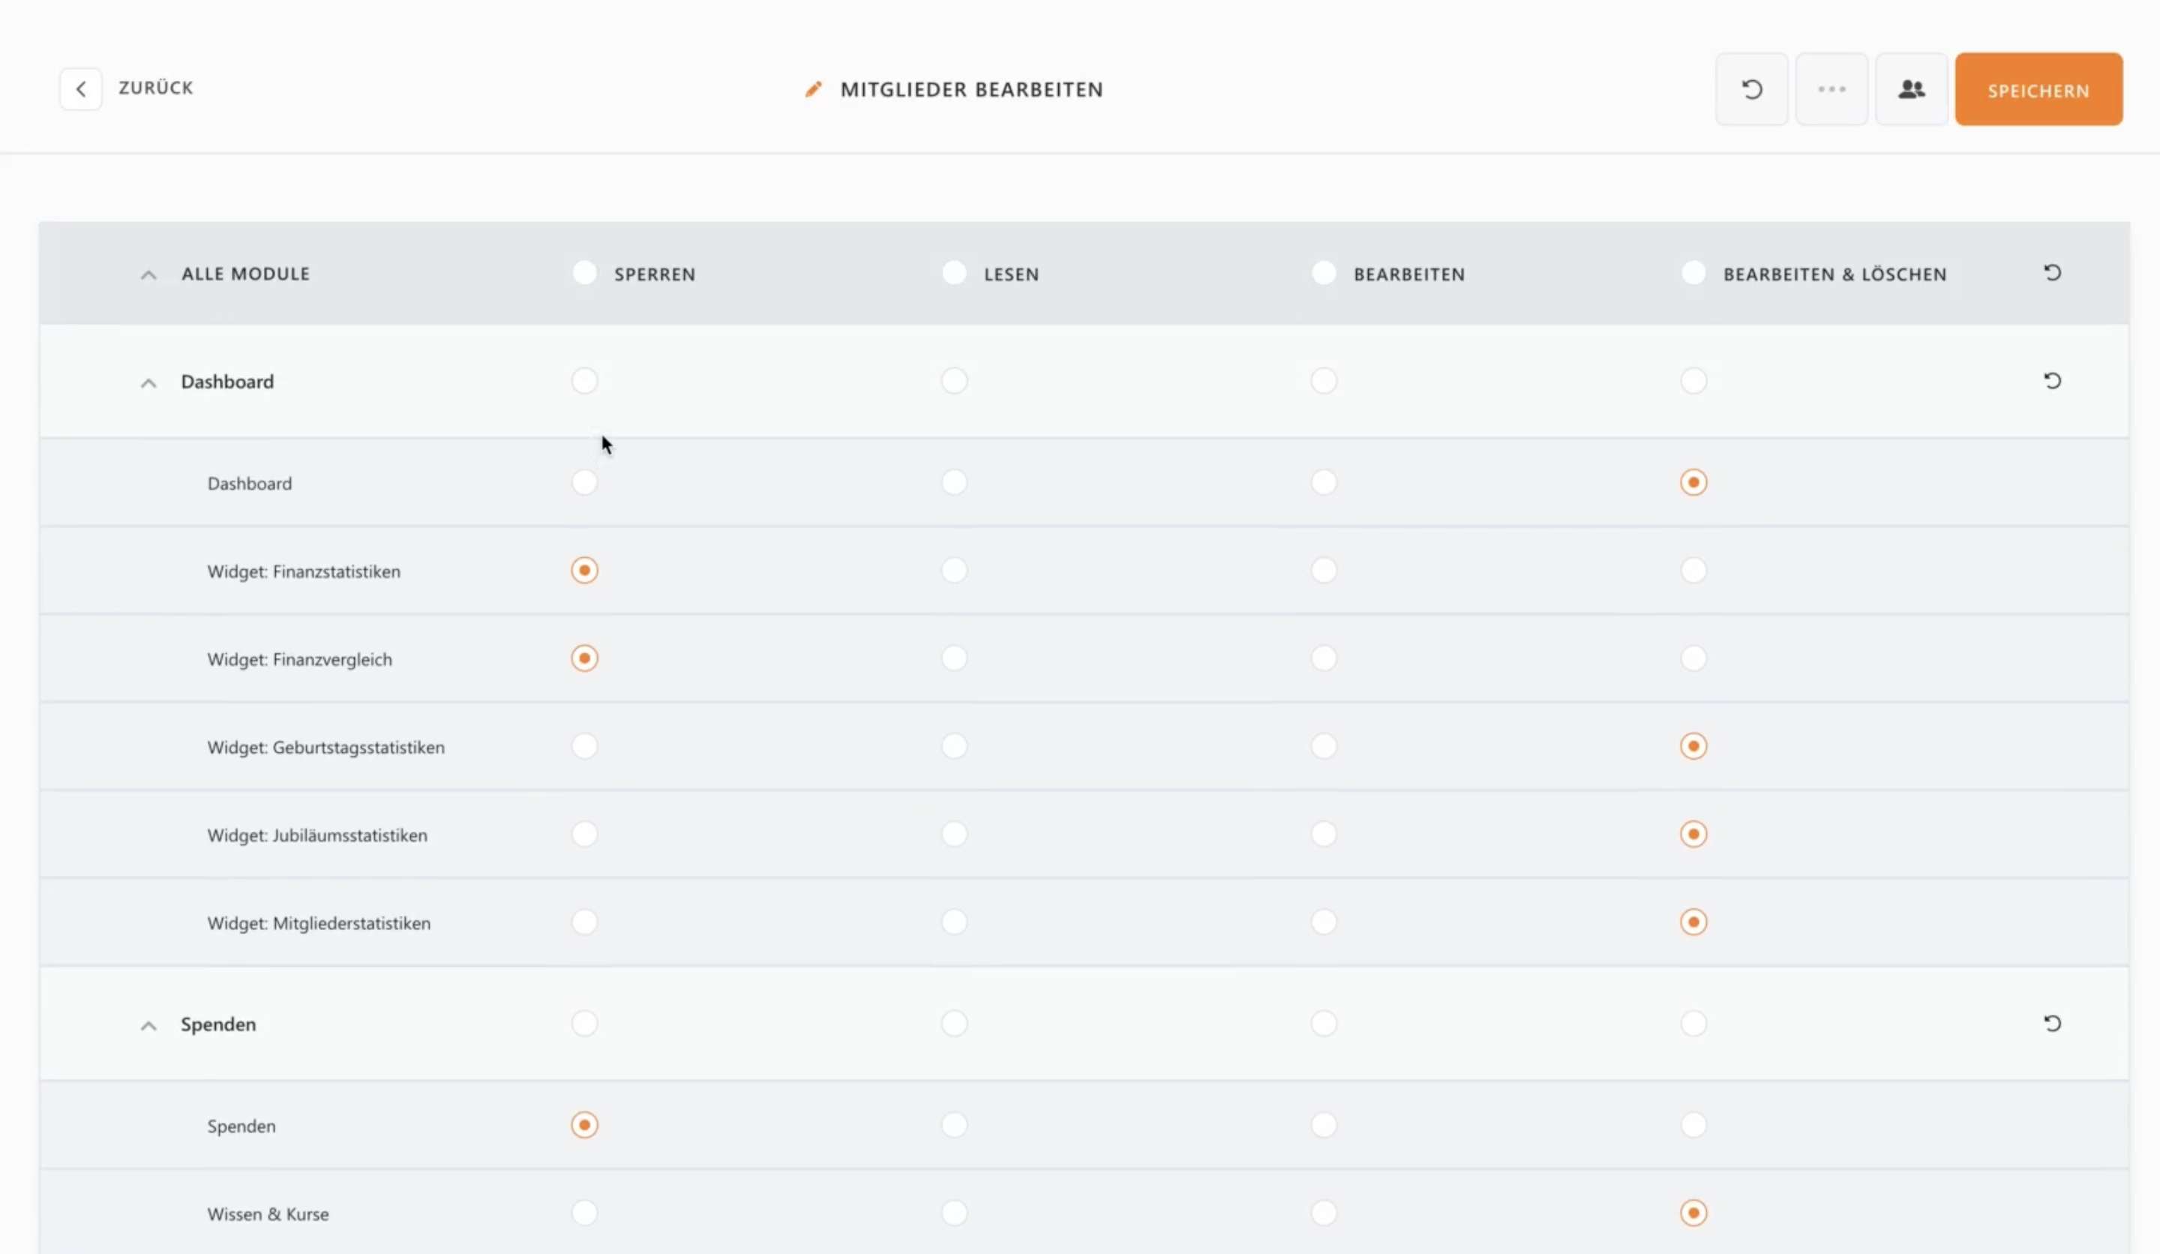Click the Alle Module header label

pos(245,274)
